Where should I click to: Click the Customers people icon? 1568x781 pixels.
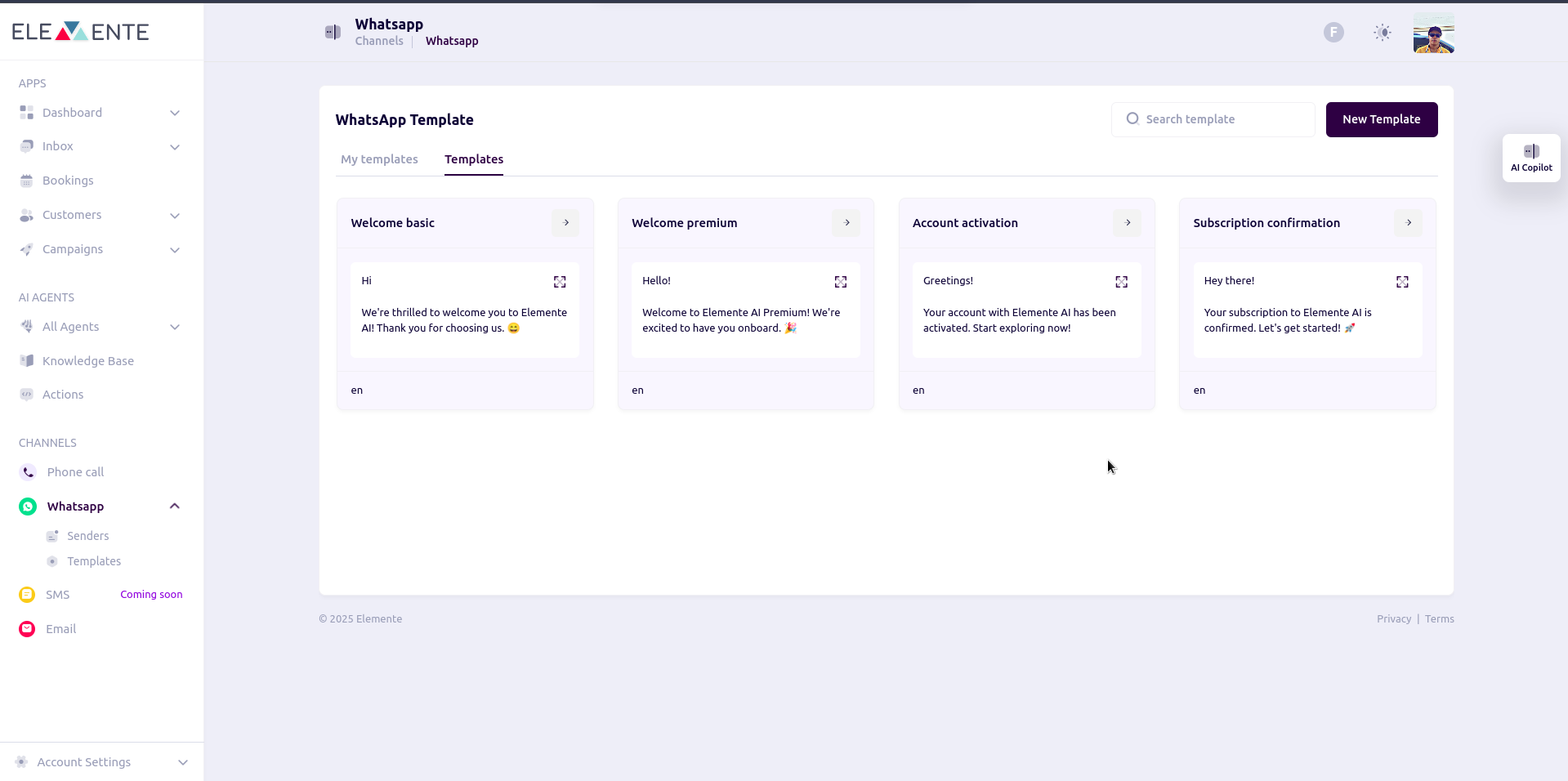click(x=27, y=215)
